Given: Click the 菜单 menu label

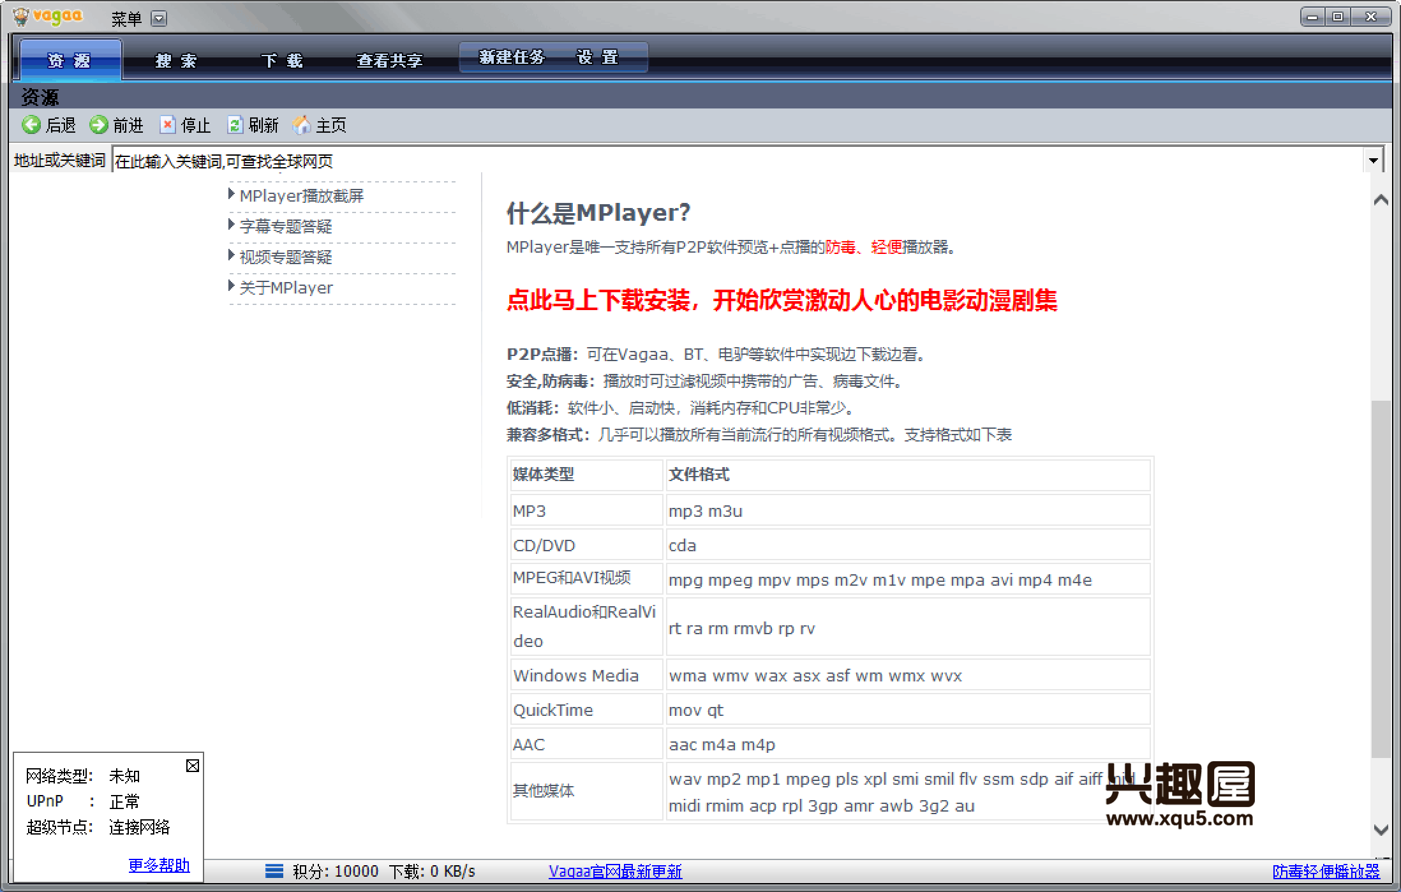Looking at the screenshot, I should (126, 19).
